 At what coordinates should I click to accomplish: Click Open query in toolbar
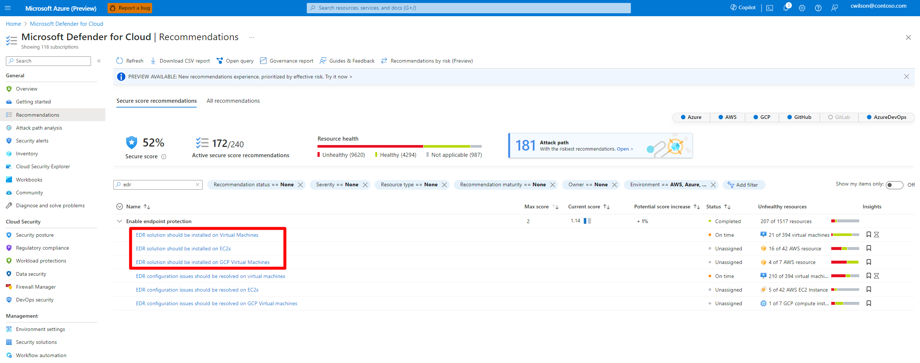[235, 61]
